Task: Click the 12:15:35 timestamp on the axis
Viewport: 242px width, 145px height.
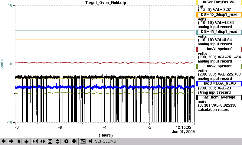Action: (x=183, y=127)
